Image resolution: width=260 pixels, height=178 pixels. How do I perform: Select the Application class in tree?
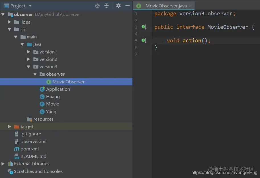58,89
